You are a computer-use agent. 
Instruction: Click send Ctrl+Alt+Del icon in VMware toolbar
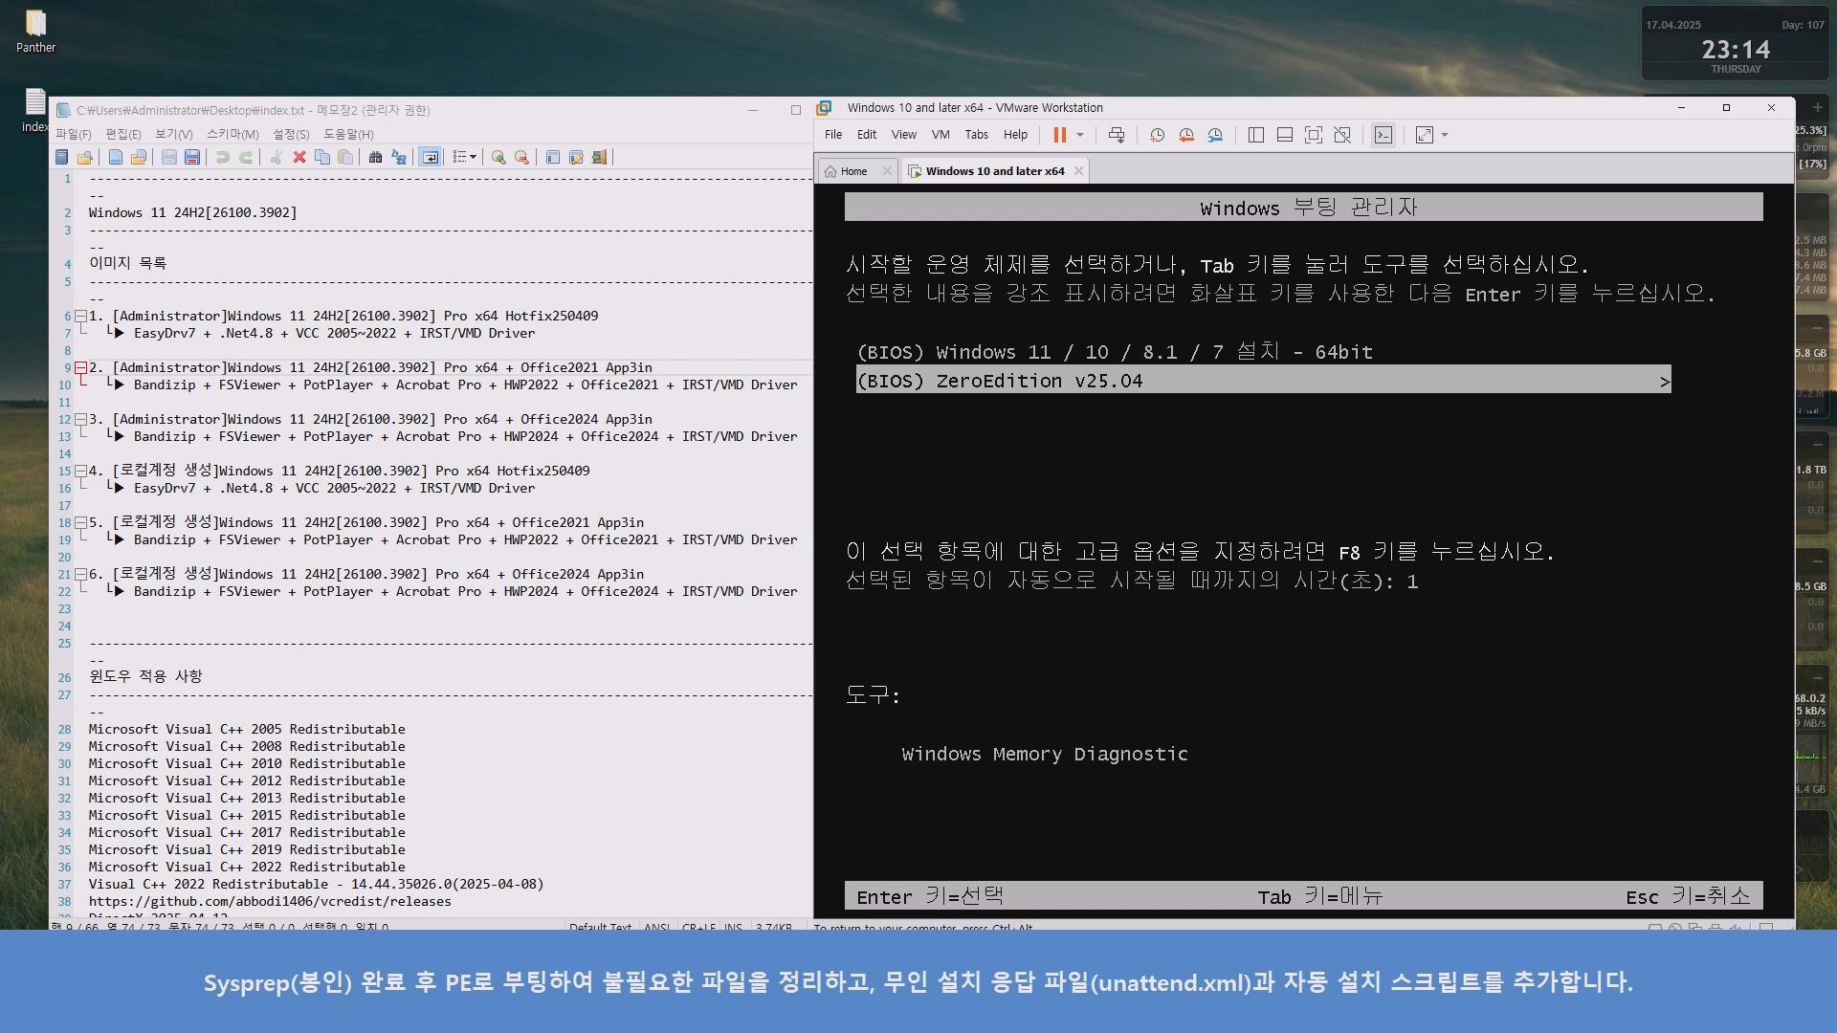(x=1117, y=135)
